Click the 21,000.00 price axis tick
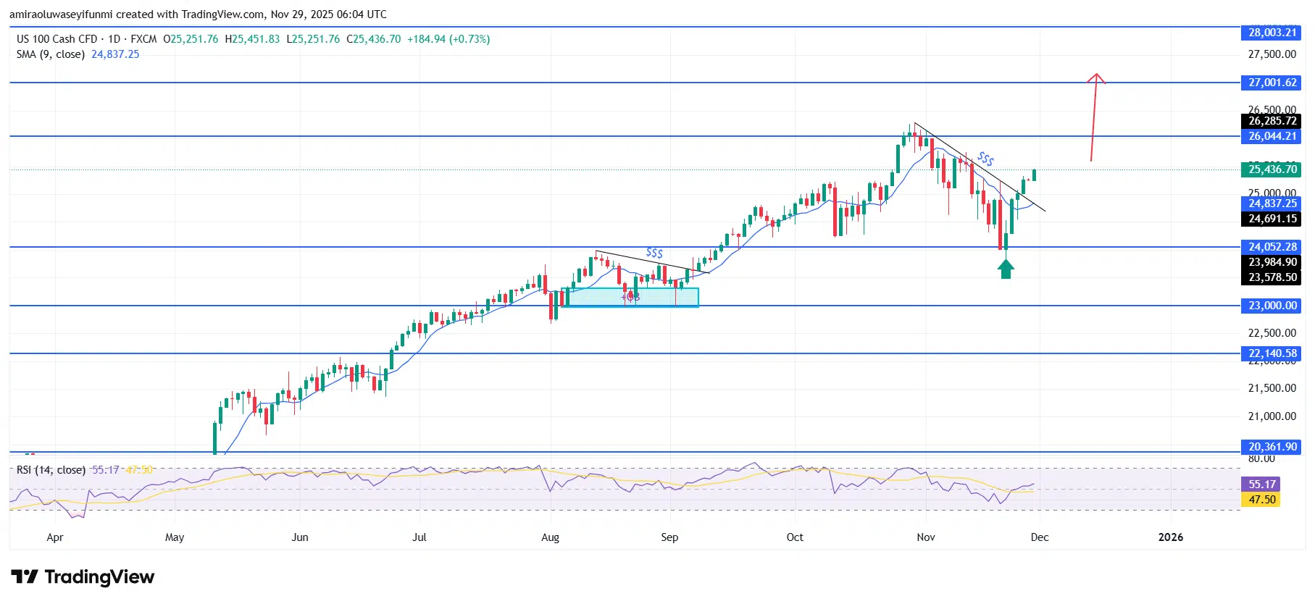1315x604 pixels. pyautogui.click(x=1272, y=416)
